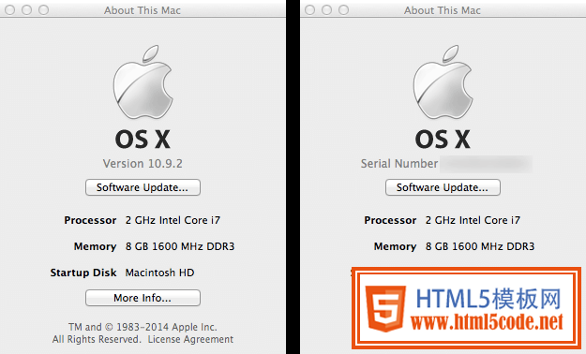Screen dimensions: 586x354
Task: Click the Apple logo in right window
Action: 443,82
